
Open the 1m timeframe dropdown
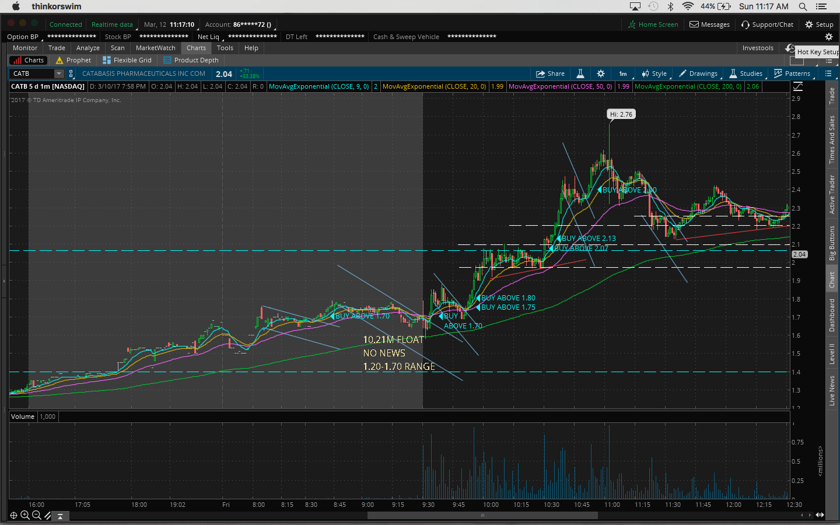click(x=623, y=73)
